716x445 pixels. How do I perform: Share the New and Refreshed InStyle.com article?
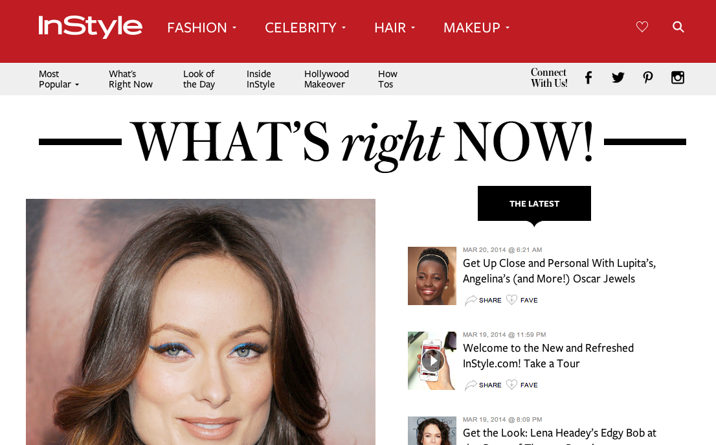coord(483,385)
